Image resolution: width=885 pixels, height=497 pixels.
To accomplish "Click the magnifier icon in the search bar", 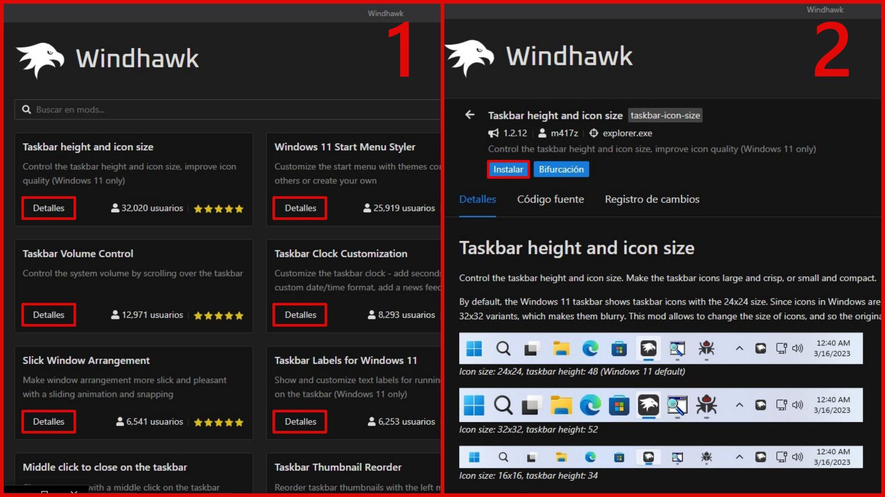I will (x=27, y=109).
